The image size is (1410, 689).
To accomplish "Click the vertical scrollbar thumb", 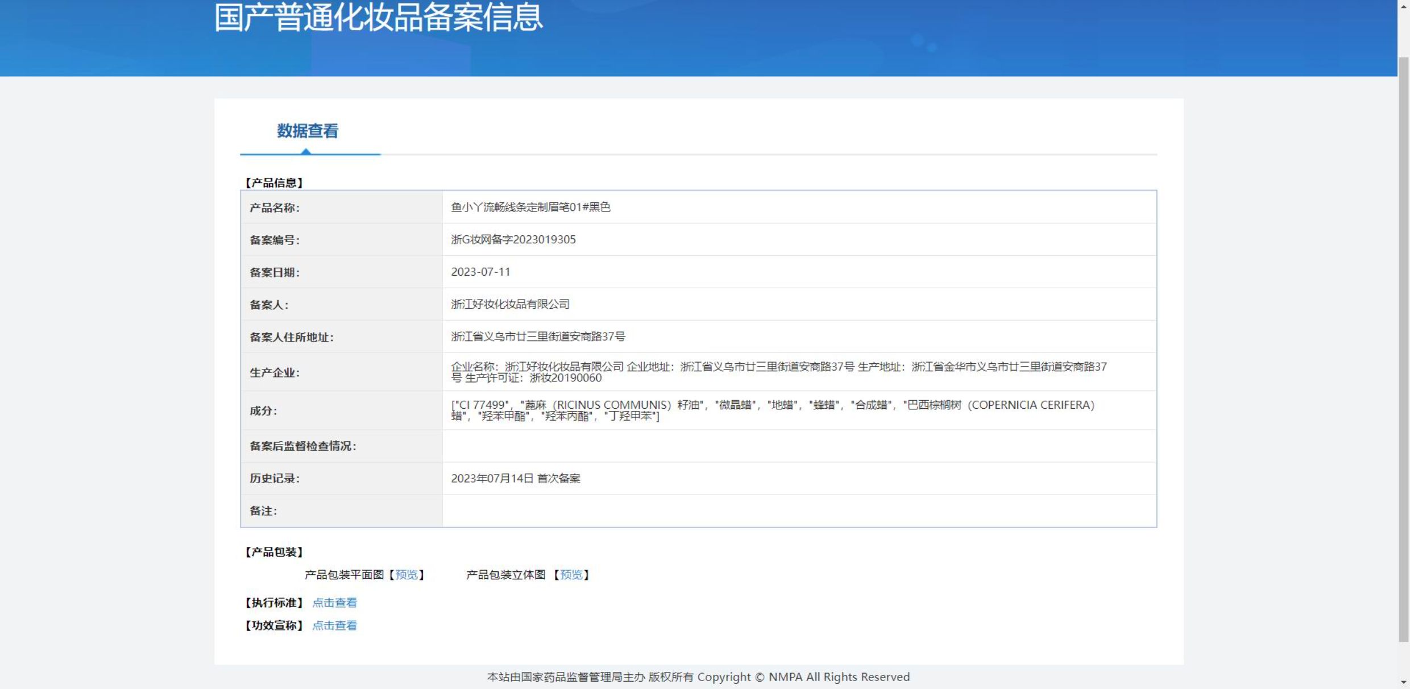I will 1404,350.
